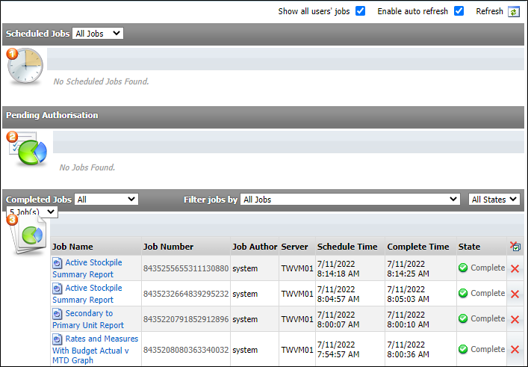Click the Rates and Measures report icon
Screen dimensions: 528x367
pos(58,339)
